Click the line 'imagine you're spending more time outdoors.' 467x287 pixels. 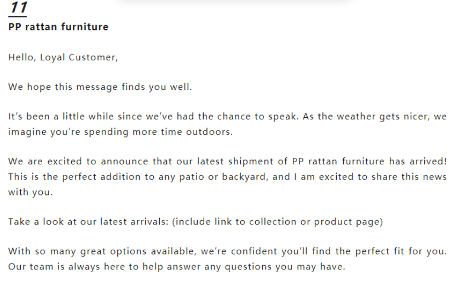click(x=120, y=132)
